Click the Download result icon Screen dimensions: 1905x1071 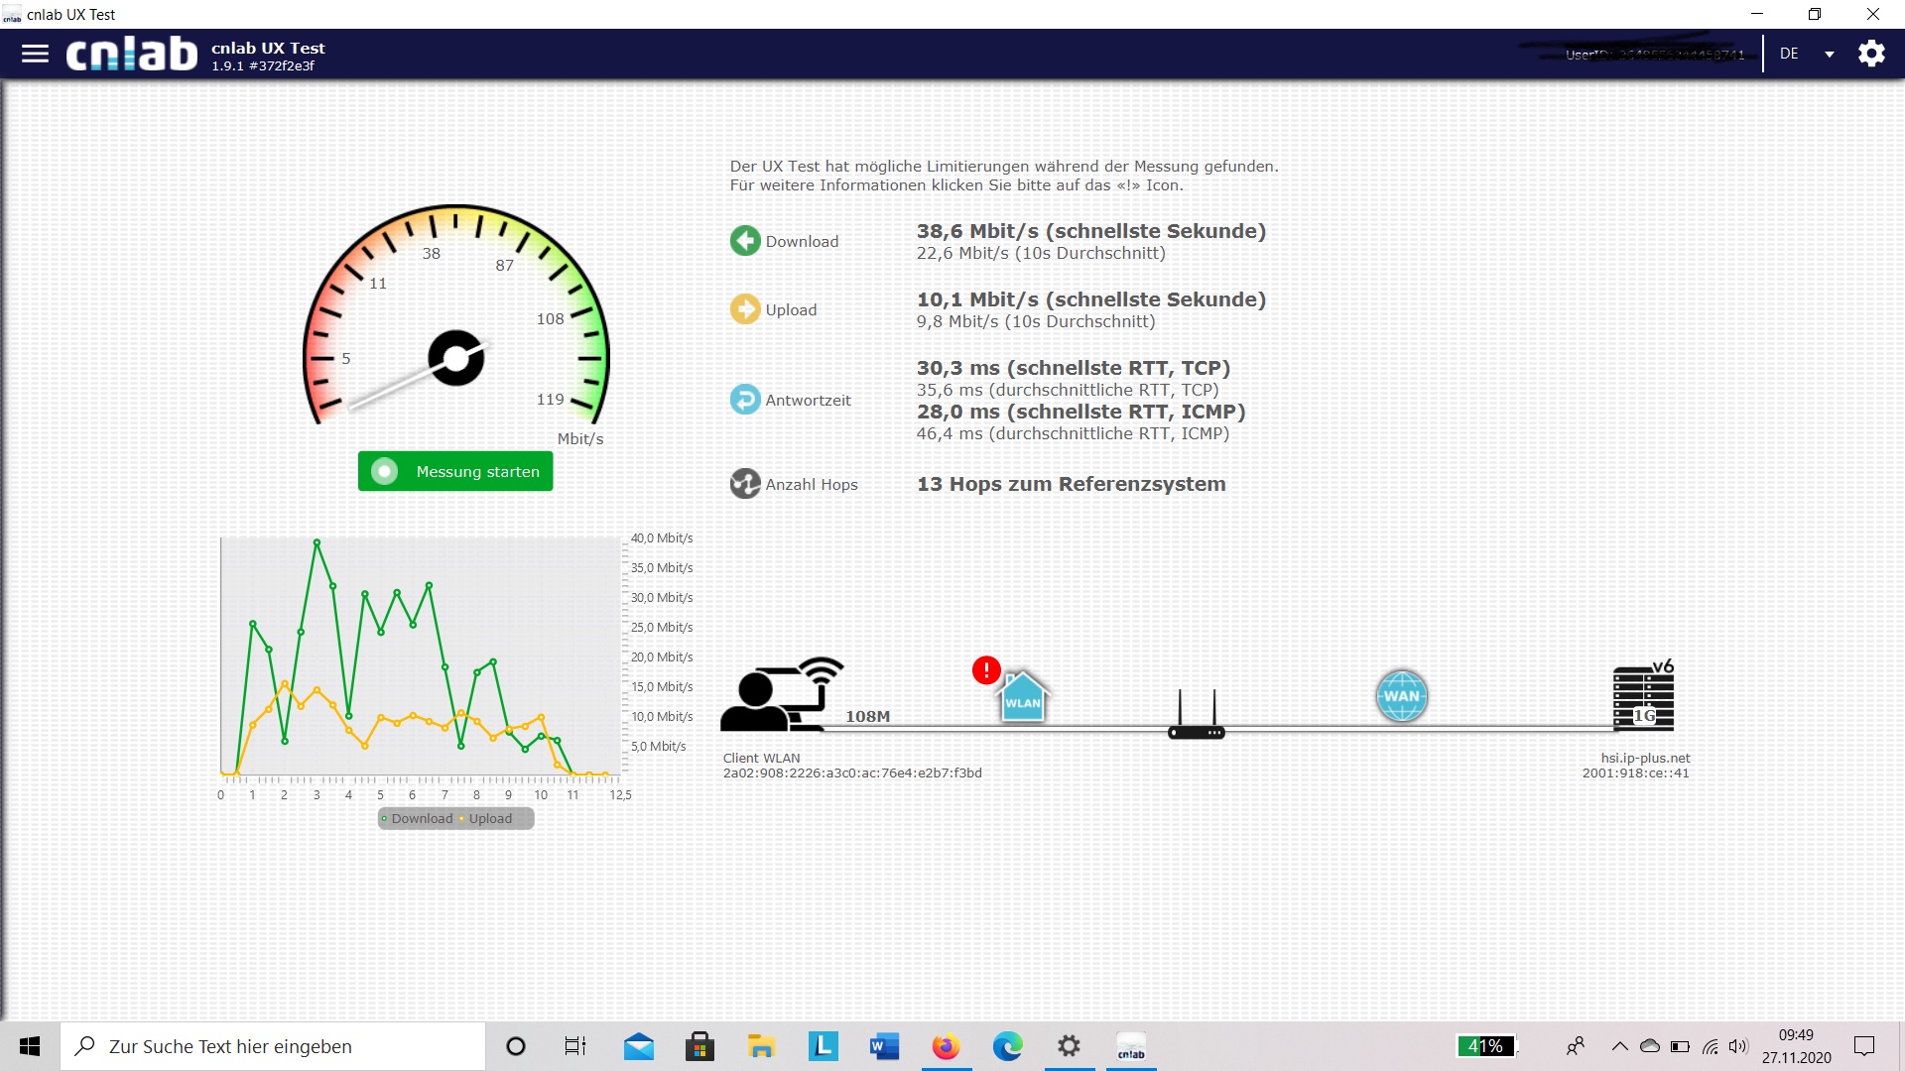pyautogui.click(x=745, y=240)
